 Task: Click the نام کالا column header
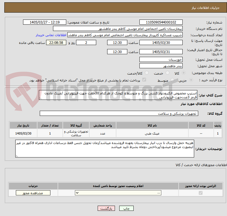[x=152, y=125]
